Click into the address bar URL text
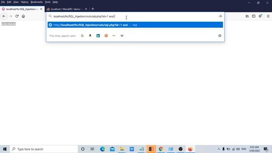Viewport: 272px width, 153px height. [84, 16]
